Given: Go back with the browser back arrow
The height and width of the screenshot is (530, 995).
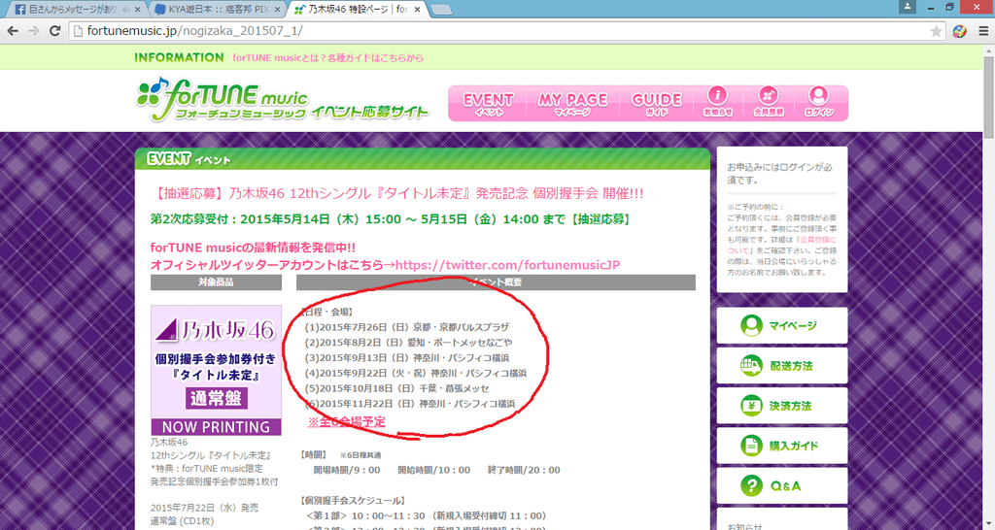Looking at the screenshot, I should coord(13,30).
